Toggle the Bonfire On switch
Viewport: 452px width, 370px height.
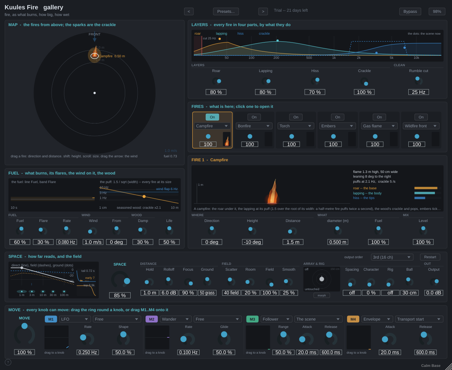pos(254,117)
